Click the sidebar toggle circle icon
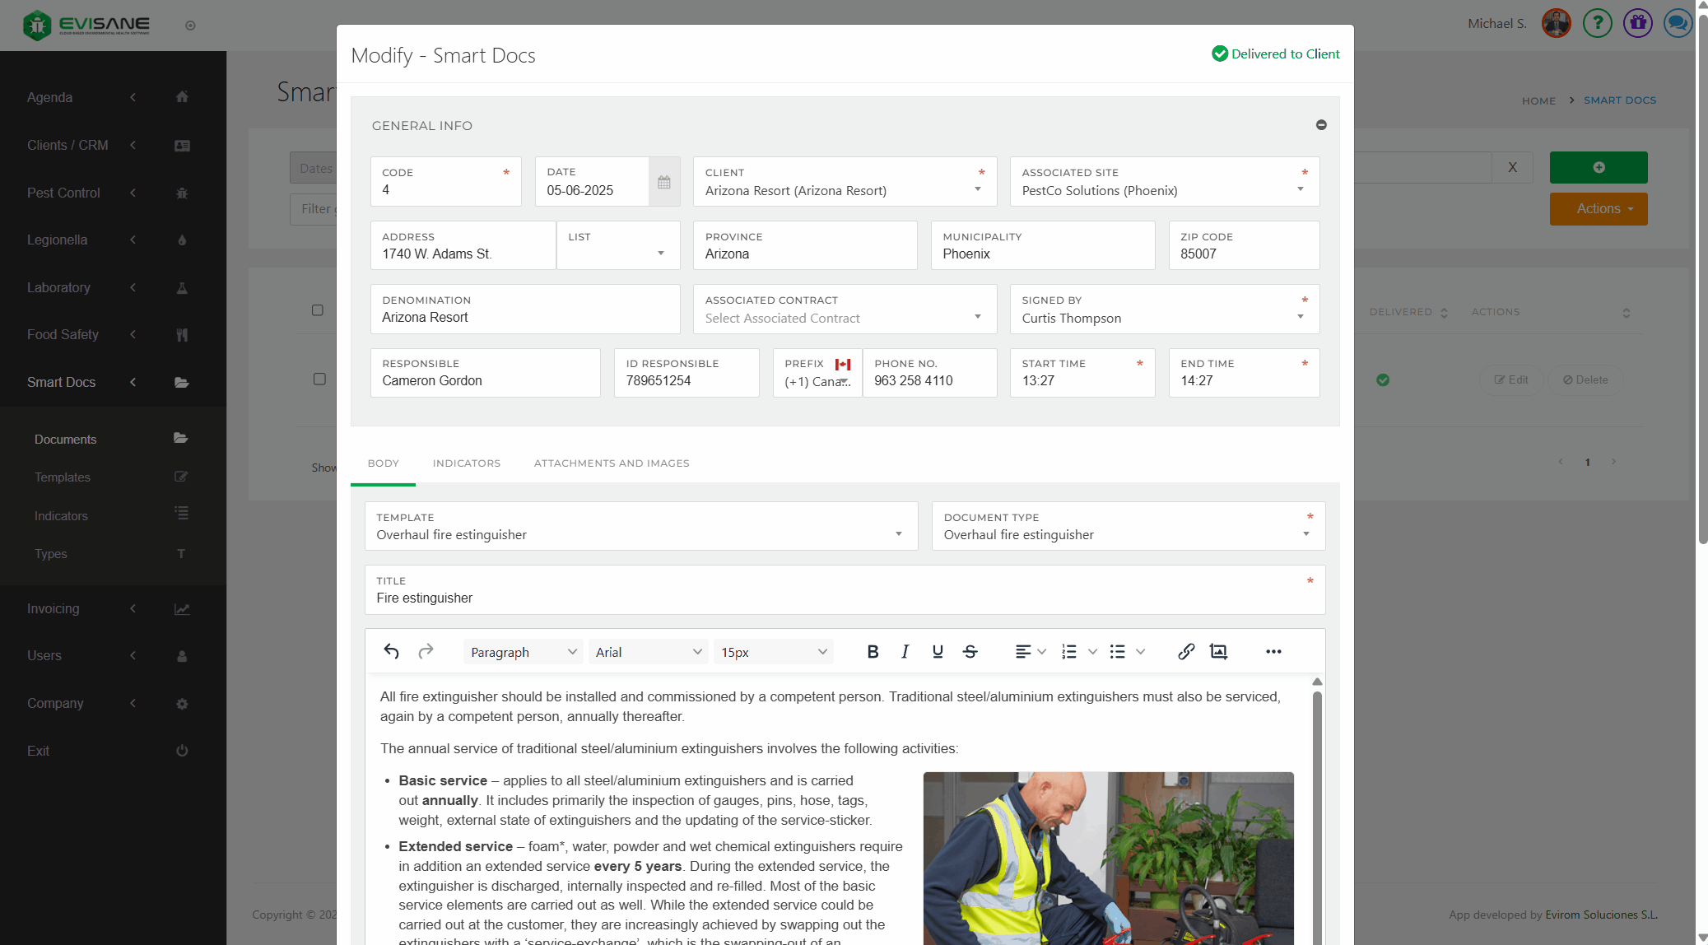1708x945 pixels. (190, 26)
